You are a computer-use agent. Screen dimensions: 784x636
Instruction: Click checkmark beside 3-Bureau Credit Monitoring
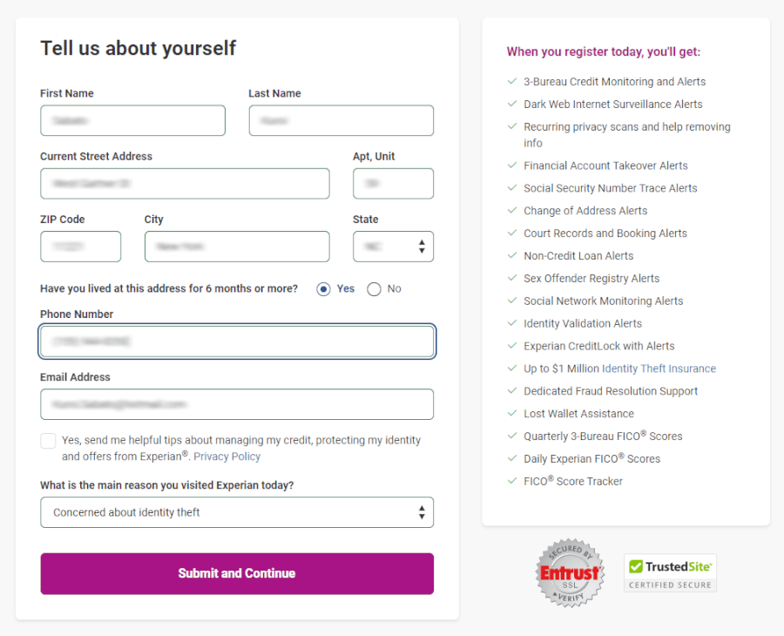point(512,81)
